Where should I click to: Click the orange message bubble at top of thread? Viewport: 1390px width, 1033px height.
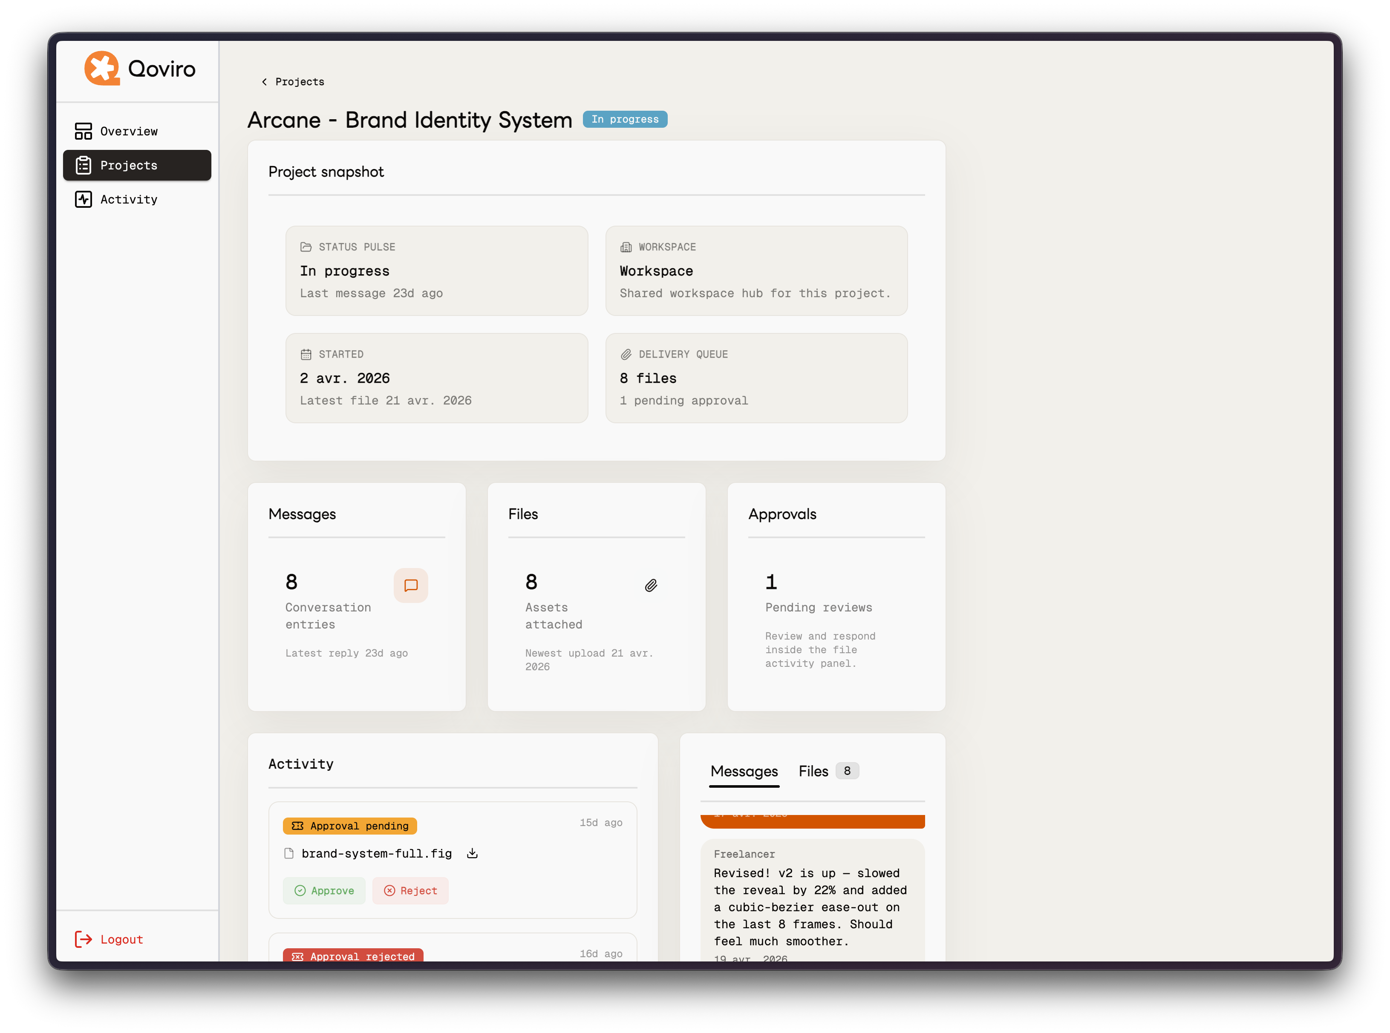[x=812, y=821]
